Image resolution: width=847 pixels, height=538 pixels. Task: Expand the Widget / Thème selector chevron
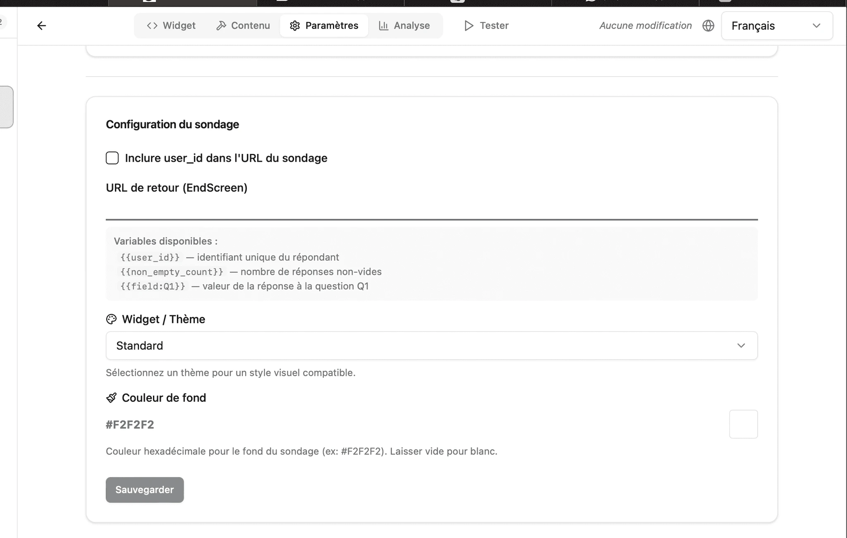(x=741, y=345)
